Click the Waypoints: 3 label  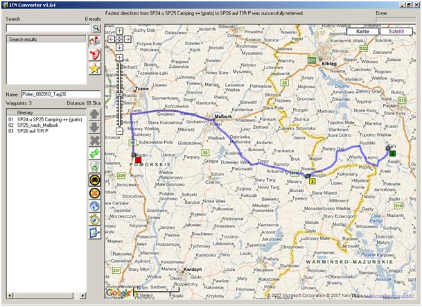point(19,103)
